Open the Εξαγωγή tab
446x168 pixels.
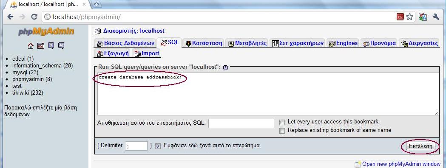(113, 53)
